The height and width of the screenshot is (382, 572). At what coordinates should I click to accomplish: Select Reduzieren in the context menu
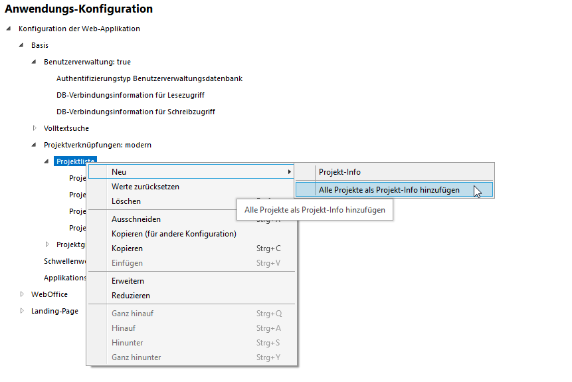[130, 296]
